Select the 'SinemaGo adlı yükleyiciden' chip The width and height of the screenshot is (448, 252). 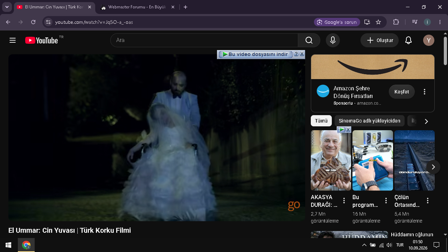point(370,121)
